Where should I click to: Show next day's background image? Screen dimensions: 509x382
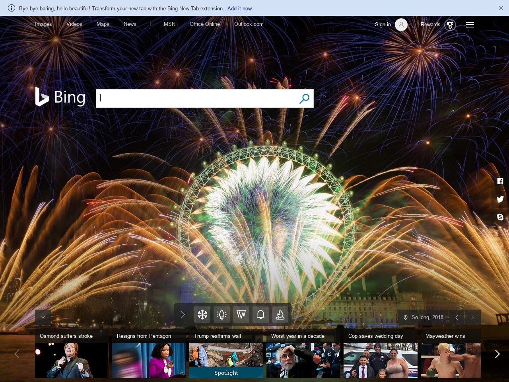pos(472,318)
